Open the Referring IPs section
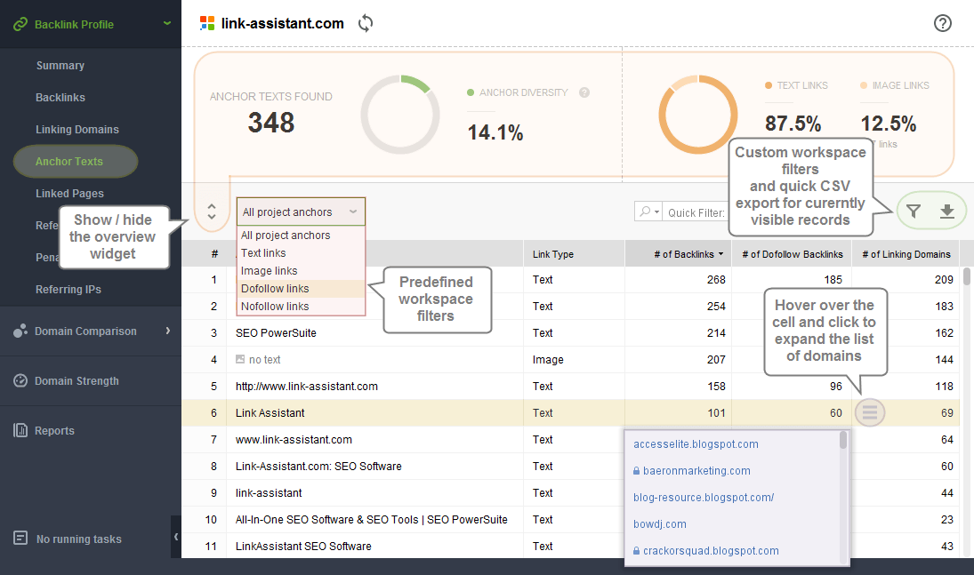 pyautogui.click(x=68, y=290)
